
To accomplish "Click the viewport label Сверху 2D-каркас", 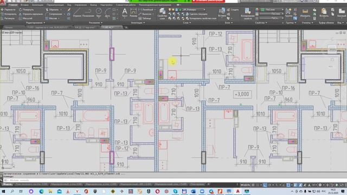I will 12,32.
